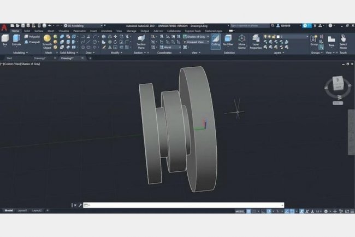
Task: Select the Rectangle tool in Draw panel
Action: coord(88,48)
